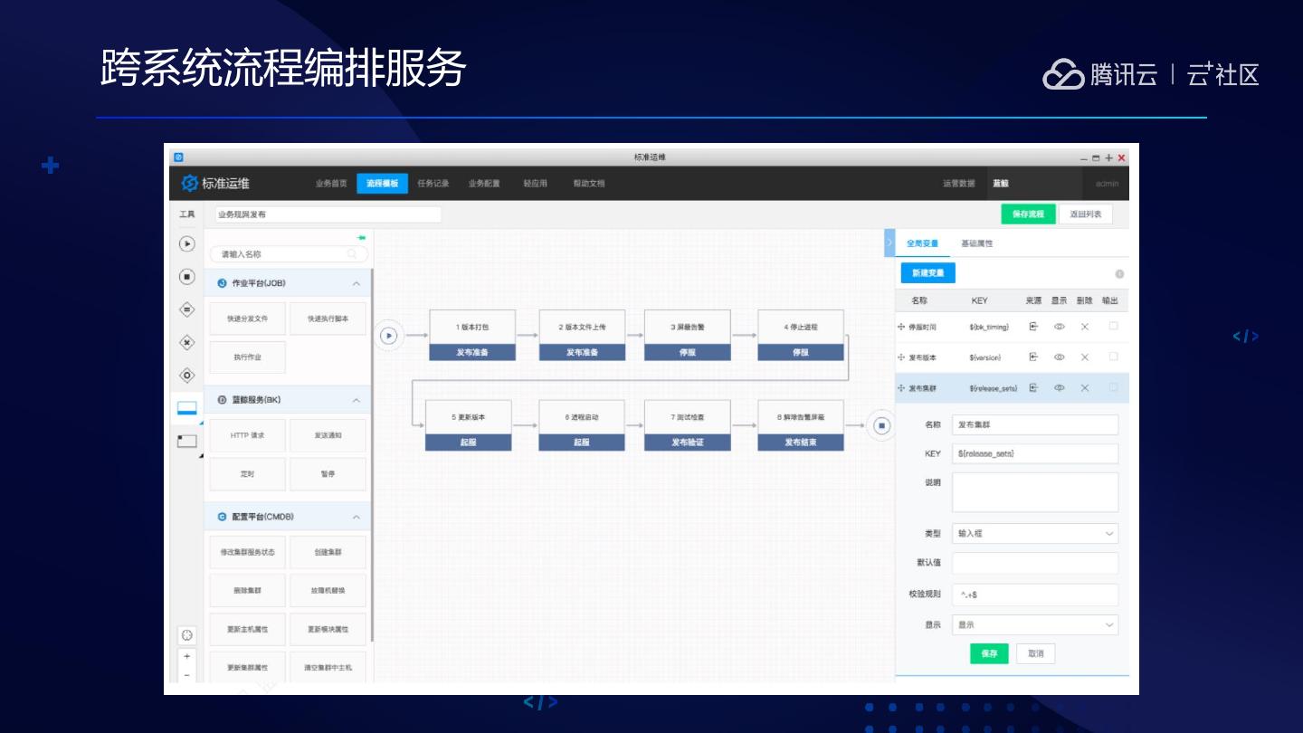Delete the 停服时间 variable
The height and width of the screenshot is (733, 1303).
coord(1084,327)
